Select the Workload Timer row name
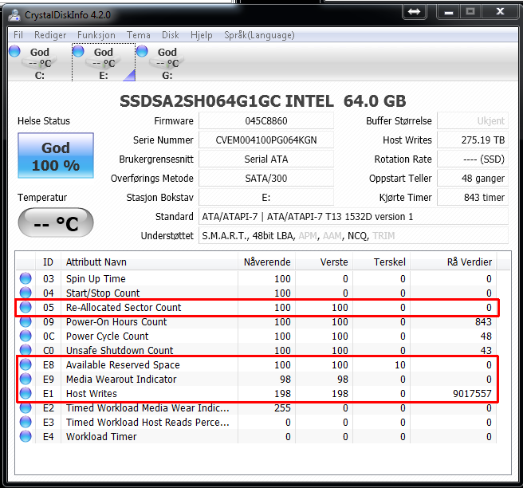523x488 pixels. pos(101,437)
